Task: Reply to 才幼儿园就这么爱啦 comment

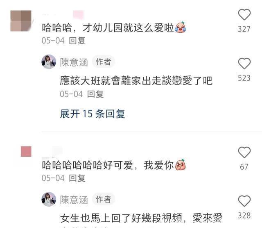Action: click(77, 41)
